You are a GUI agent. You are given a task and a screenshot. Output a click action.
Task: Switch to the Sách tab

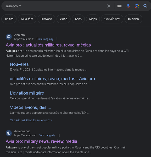pyautogui.click(x=78, y=19)
